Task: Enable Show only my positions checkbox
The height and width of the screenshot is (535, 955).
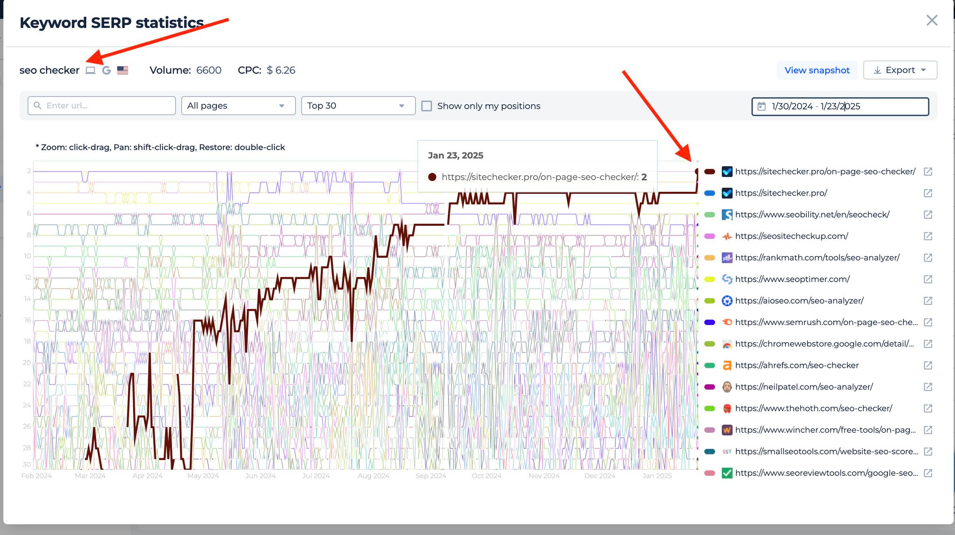Action: [x=427, y=106]
